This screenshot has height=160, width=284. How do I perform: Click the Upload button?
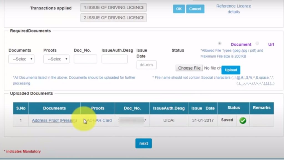(231, 70)
